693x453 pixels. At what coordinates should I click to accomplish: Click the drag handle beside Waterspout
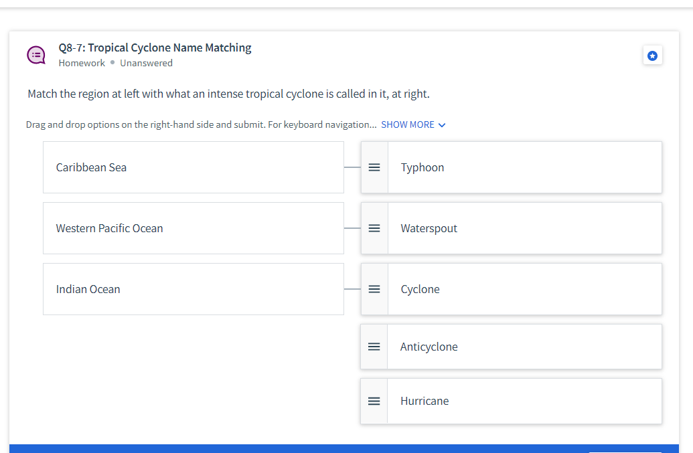(x=374, y=228)
